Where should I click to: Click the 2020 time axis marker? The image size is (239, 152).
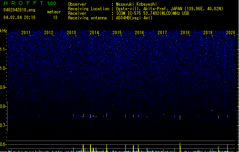[x=231, y=33]
